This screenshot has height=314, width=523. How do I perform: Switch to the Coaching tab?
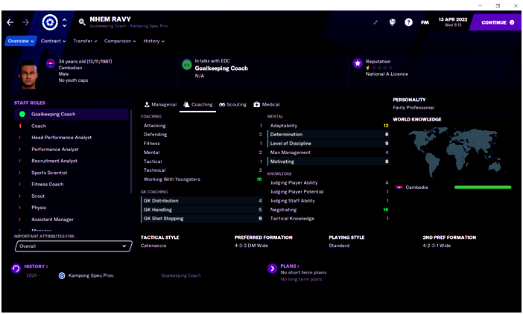(197, 105)
